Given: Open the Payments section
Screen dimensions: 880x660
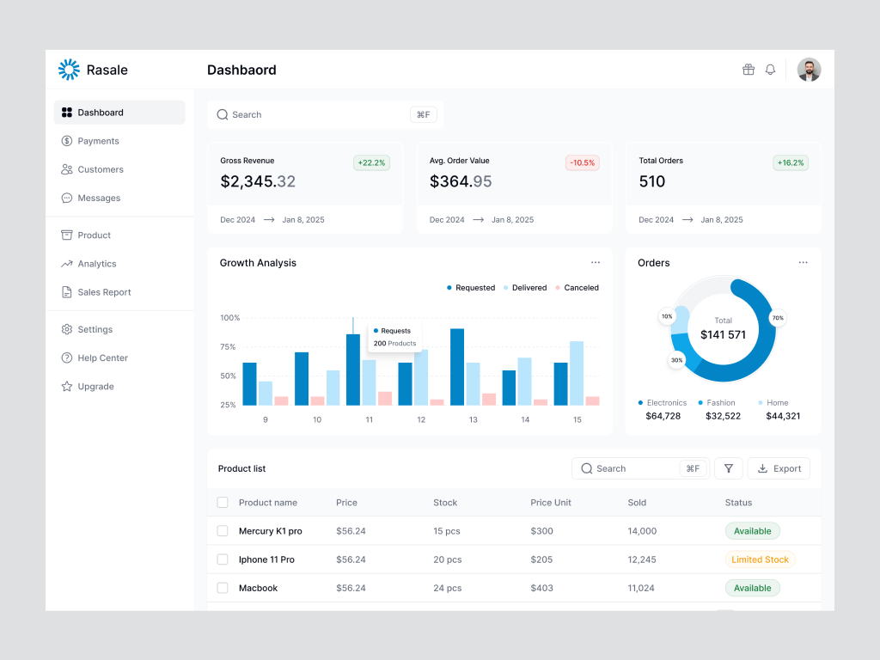Looking at the screenshot, I should click(x=99, y=140).
